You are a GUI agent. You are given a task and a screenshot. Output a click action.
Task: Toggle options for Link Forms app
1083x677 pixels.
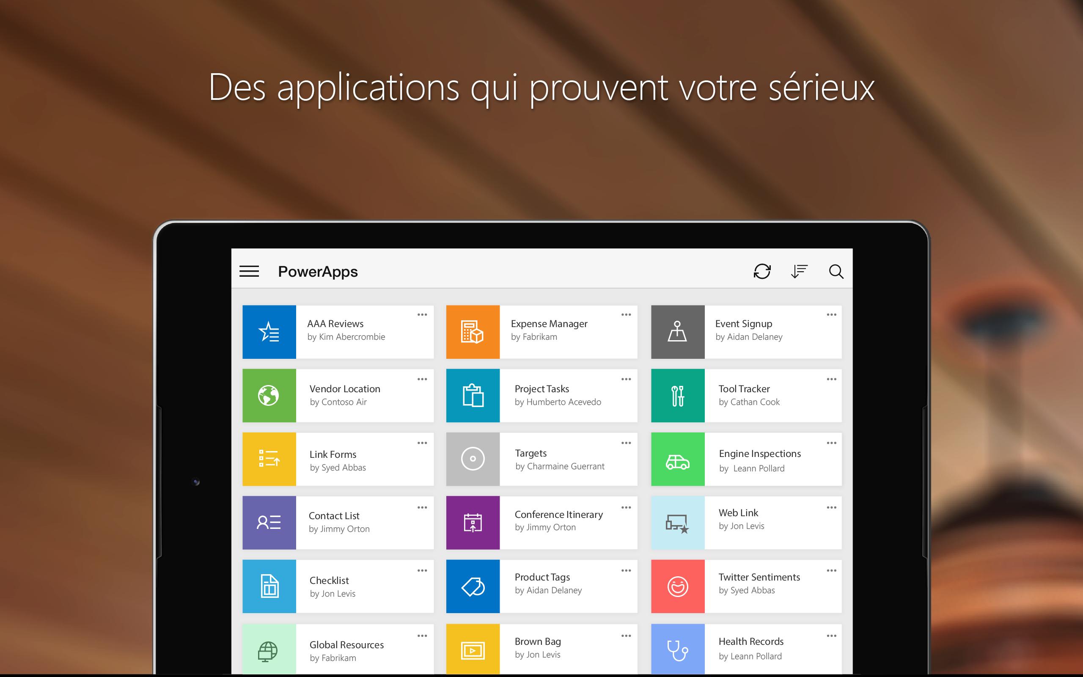click(422, 443)
